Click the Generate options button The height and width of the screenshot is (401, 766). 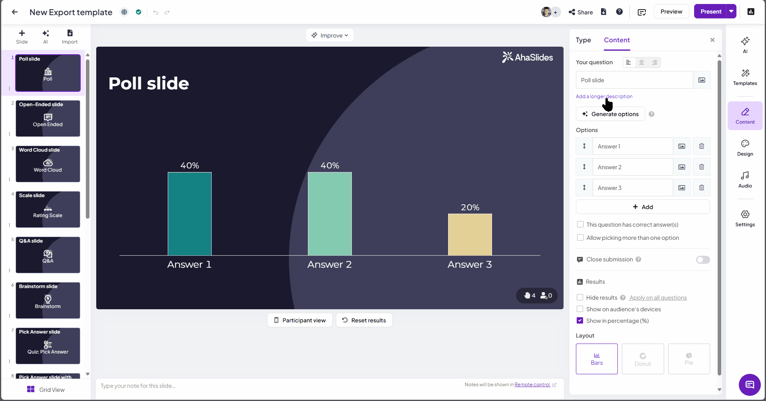pos(611,114)
